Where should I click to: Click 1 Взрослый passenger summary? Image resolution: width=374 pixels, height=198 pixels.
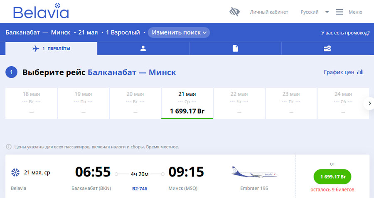pos(123,33)
